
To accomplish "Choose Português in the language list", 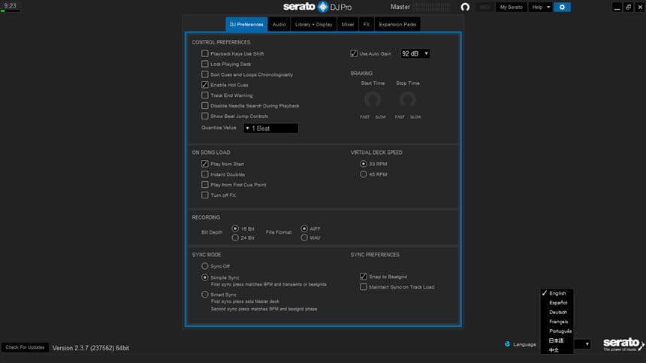I will tap(557, 331).
